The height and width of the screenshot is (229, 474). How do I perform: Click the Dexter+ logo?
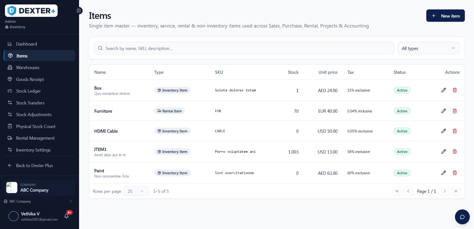point(31,11)
